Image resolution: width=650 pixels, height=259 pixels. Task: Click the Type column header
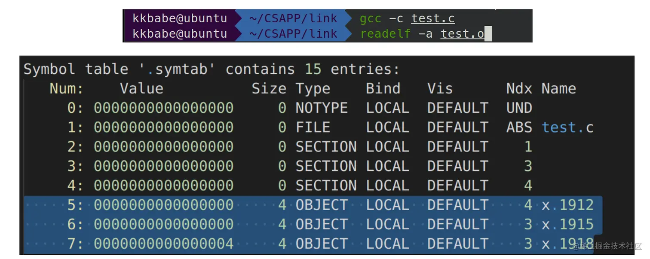click(x=313, y=89)
